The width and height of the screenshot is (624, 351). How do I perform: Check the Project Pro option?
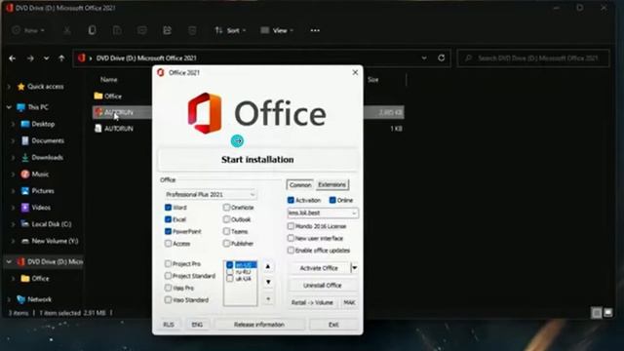pos(168,263)
